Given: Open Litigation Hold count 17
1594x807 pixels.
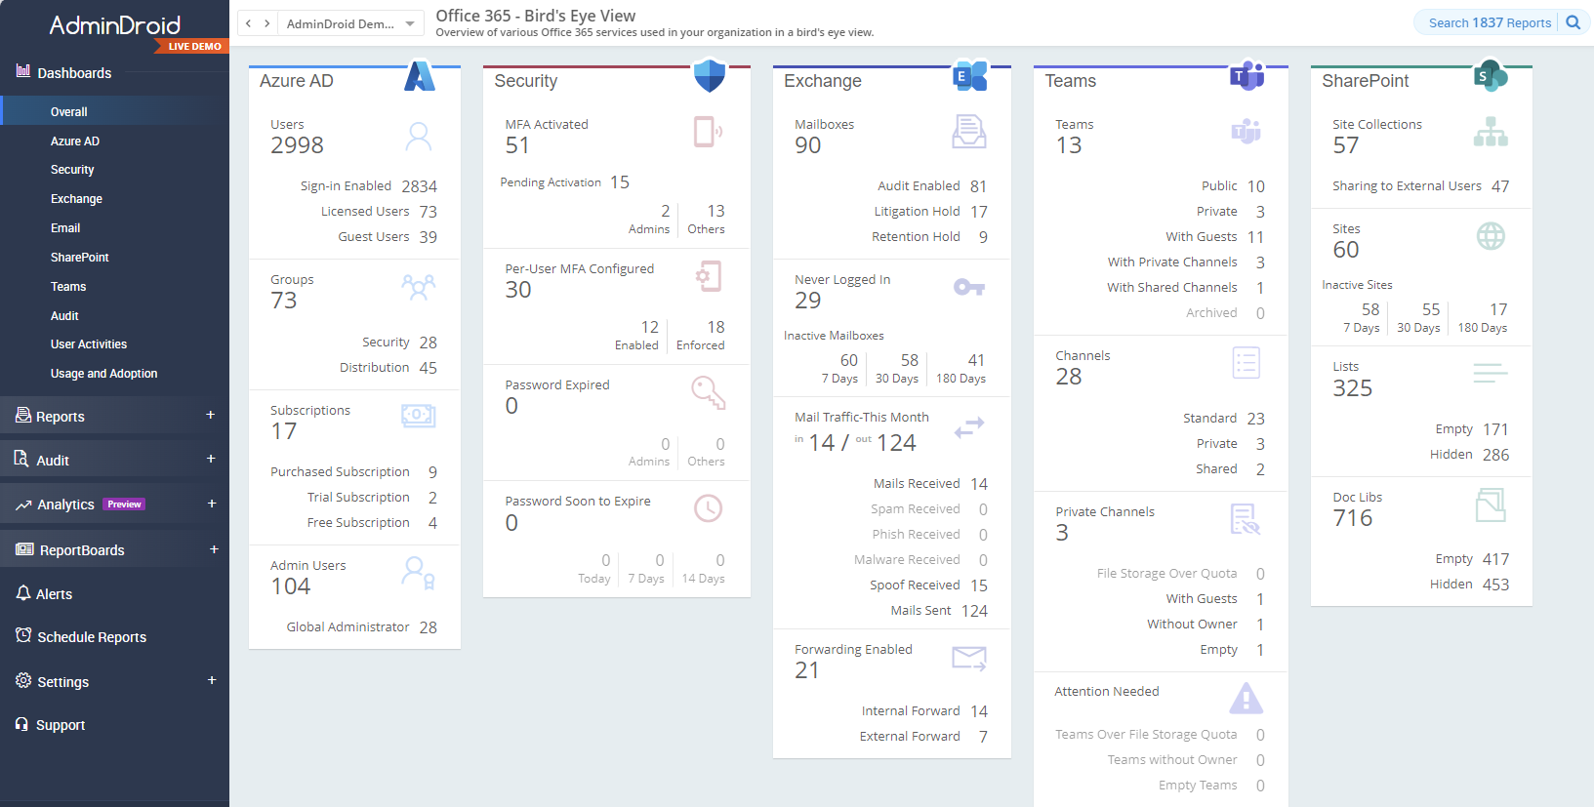Looking at the screenshot, I should [x=978, y=212].
